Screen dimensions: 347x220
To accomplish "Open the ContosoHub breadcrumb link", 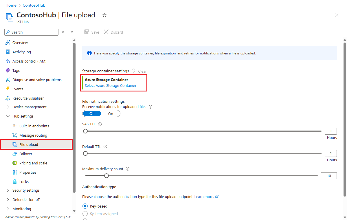I will (34, 5).
